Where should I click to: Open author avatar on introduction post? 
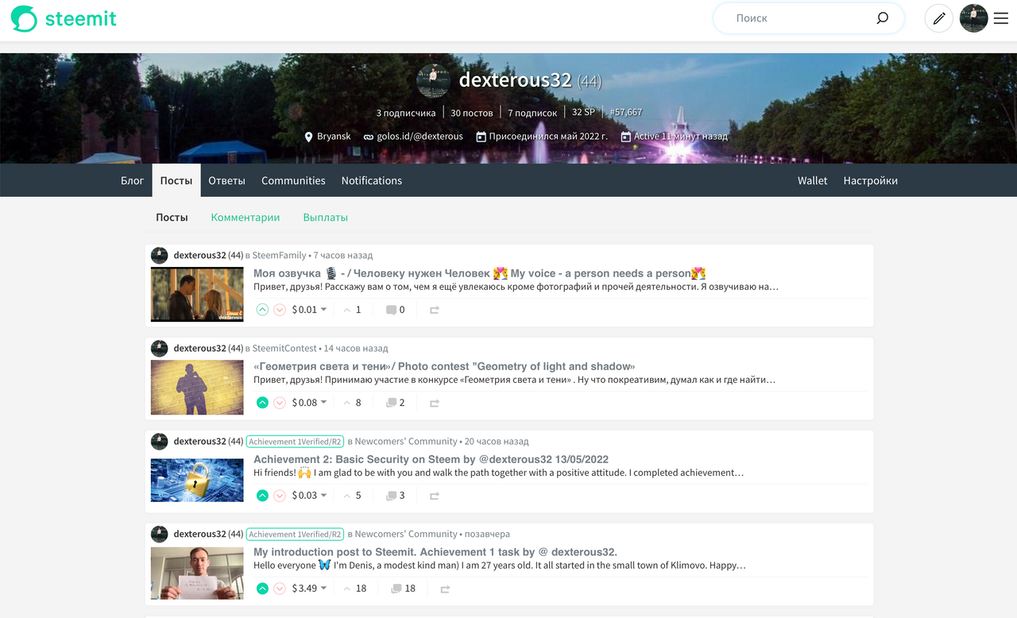click(160, 534)
